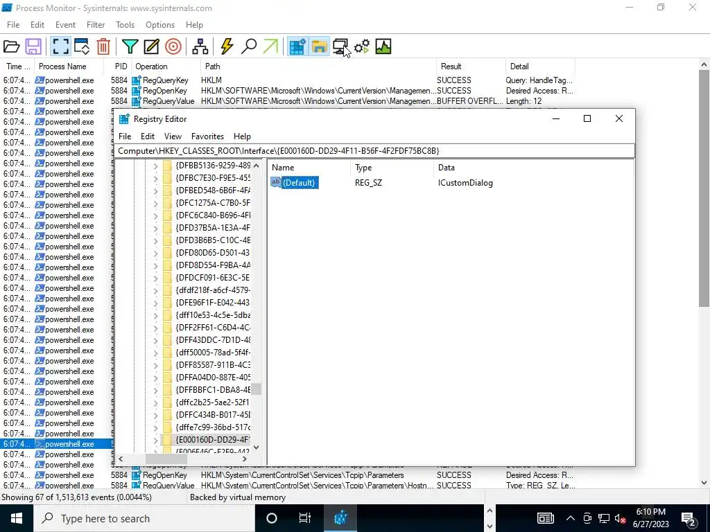
Task: Toggle Show Process and Thread Activity icon
Action: pos(362,46)
